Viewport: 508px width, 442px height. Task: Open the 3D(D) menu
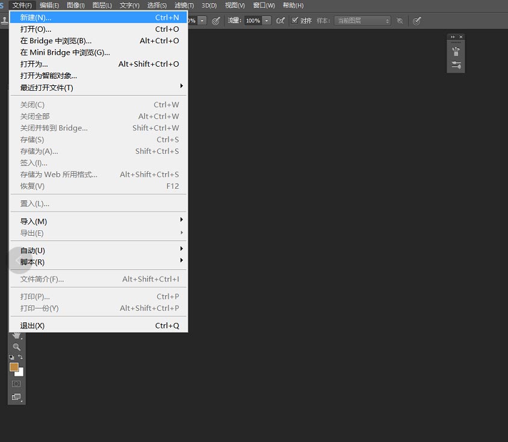[209, 5]
